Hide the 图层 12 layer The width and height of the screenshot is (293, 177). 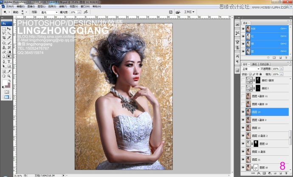[243, 144]
